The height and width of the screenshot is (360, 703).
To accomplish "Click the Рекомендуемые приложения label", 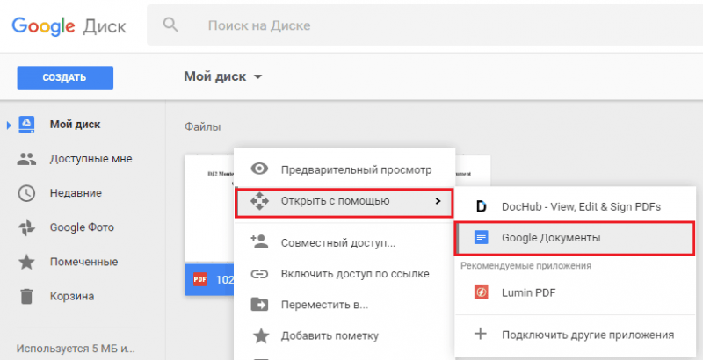I will pos(525,266).
